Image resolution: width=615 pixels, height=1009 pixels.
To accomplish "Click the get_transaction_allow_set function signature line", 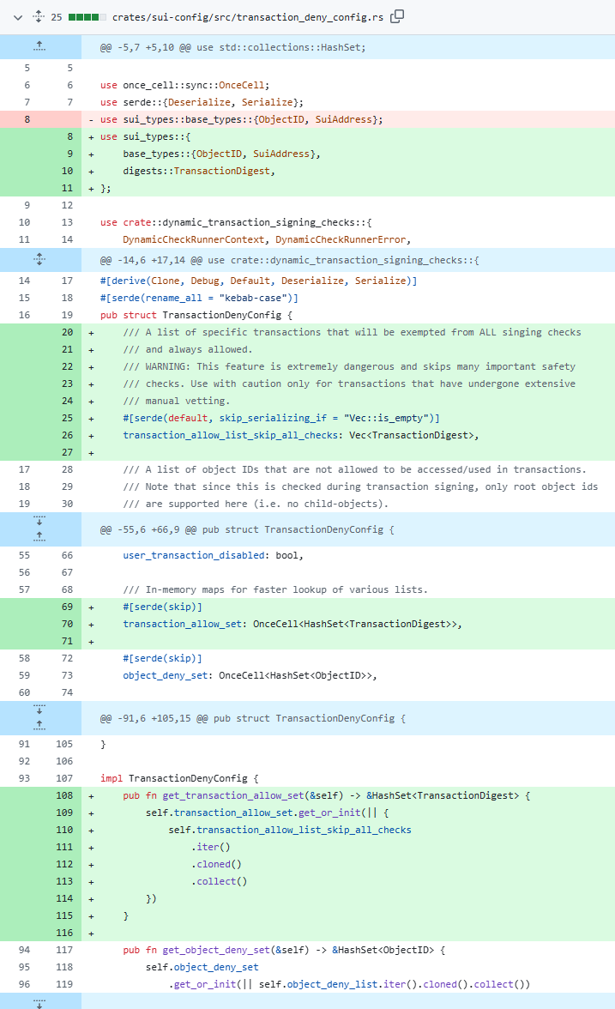I will click(x=326, y=795).
